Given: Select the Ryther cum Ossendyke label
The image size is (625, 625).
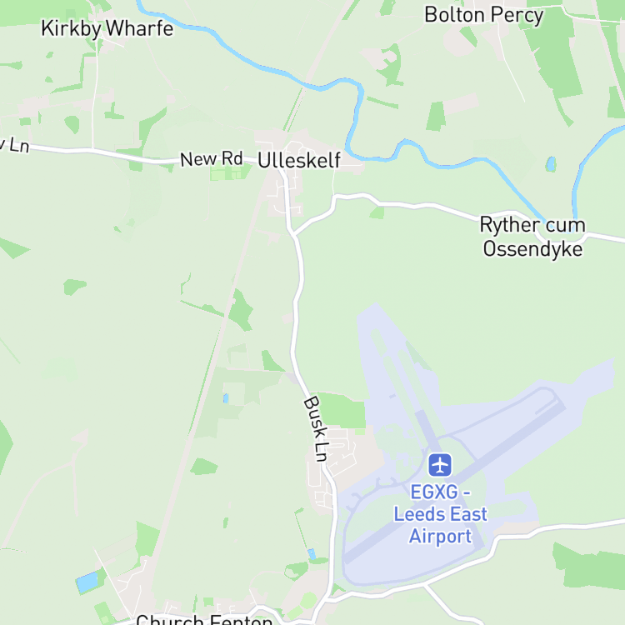Looking at the screenshot, I should click(532, 237).
